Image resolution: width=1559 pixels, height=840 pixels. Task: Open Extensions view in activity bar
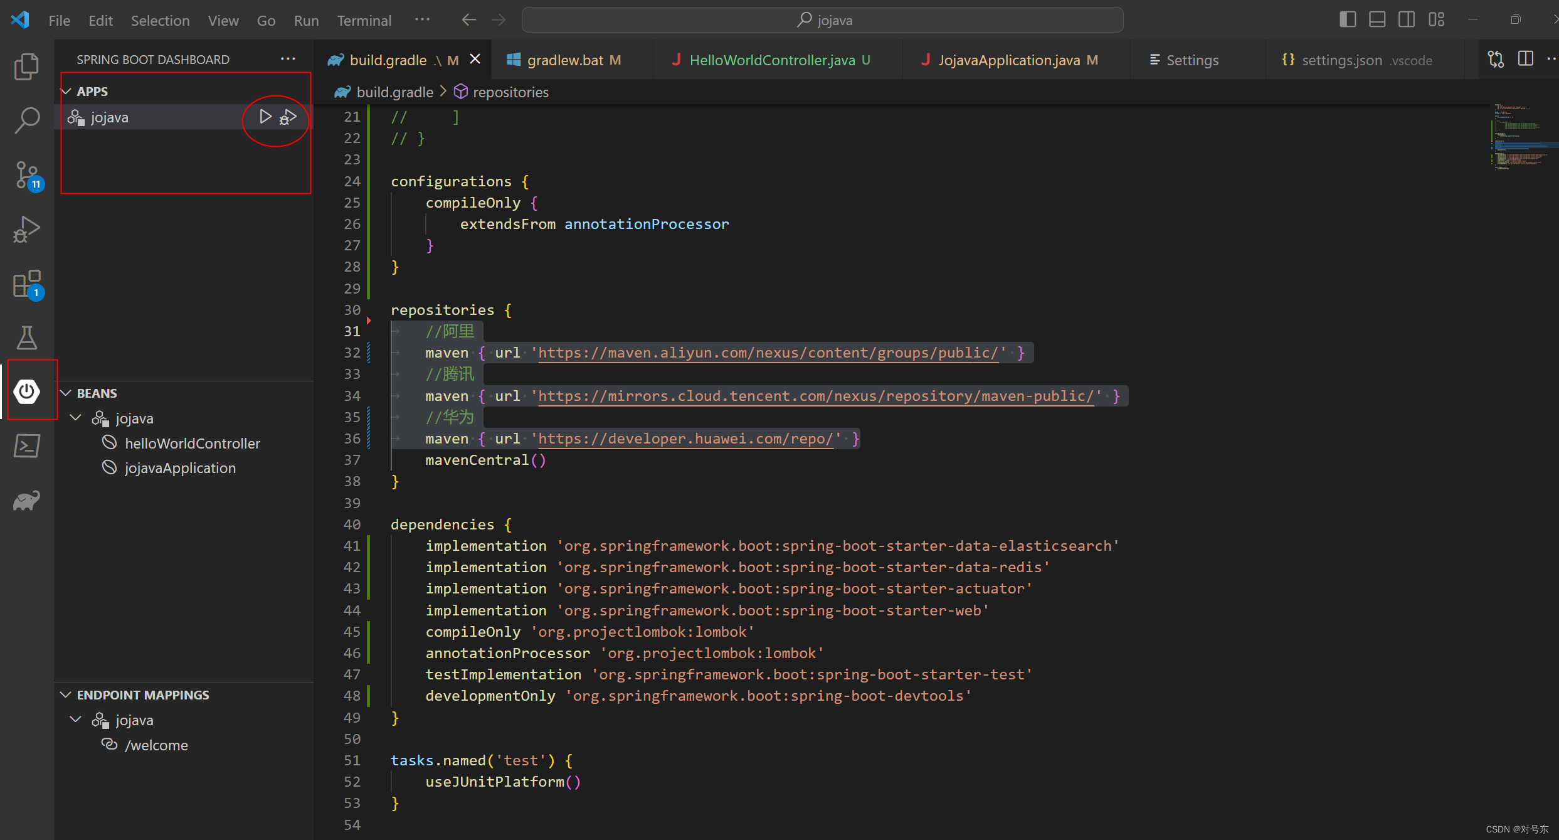26,284
